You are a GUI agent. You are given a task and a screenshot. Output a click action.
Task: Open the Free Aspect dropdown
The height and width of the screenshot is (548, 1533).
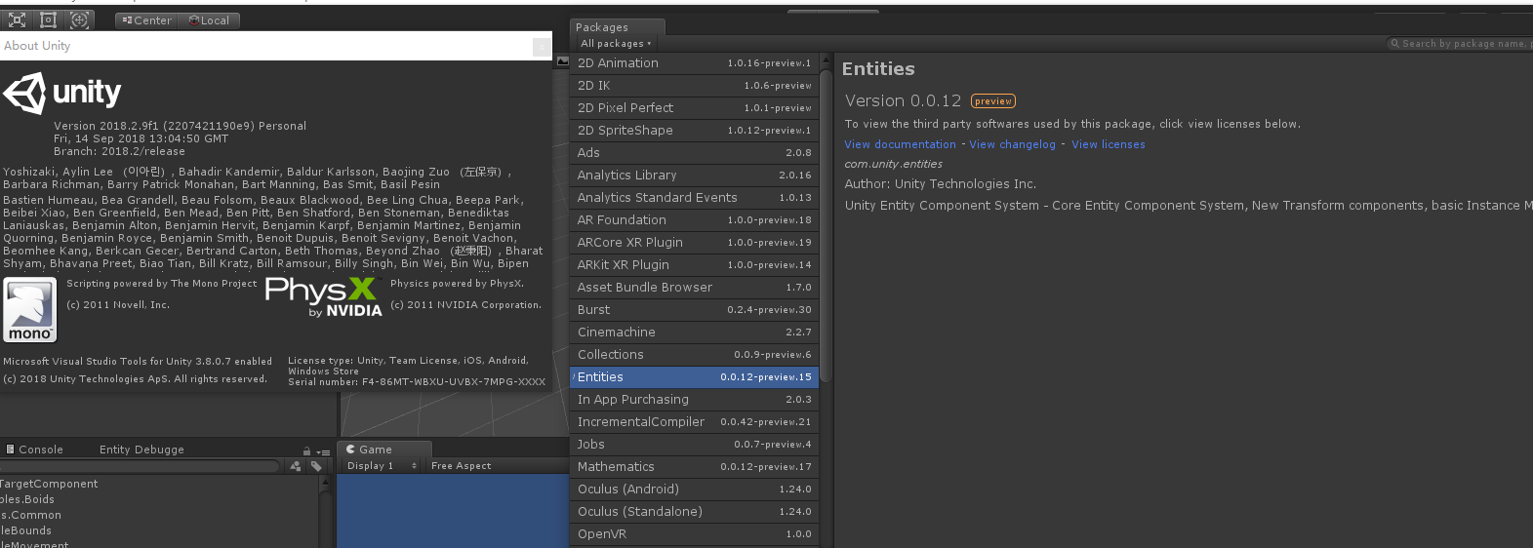[462, 466]
